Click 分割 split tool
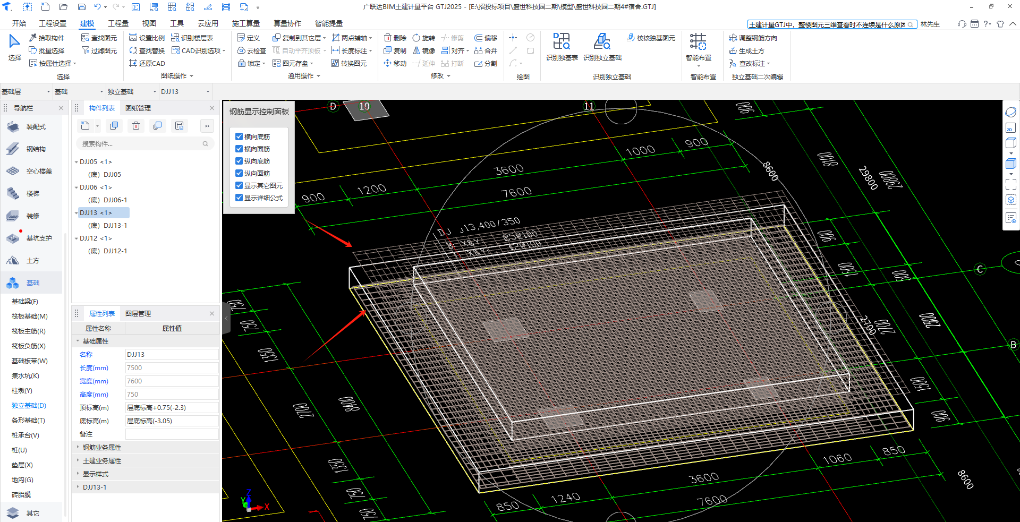 (486, 63)
